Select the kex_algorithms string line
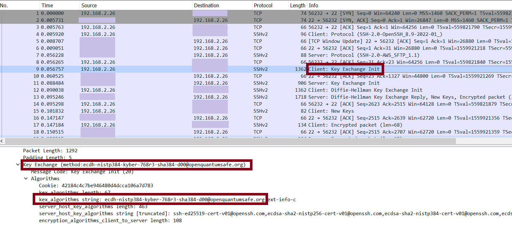This screenshot has width=512, height=225. pyautogui.click(x=167, y=200)
